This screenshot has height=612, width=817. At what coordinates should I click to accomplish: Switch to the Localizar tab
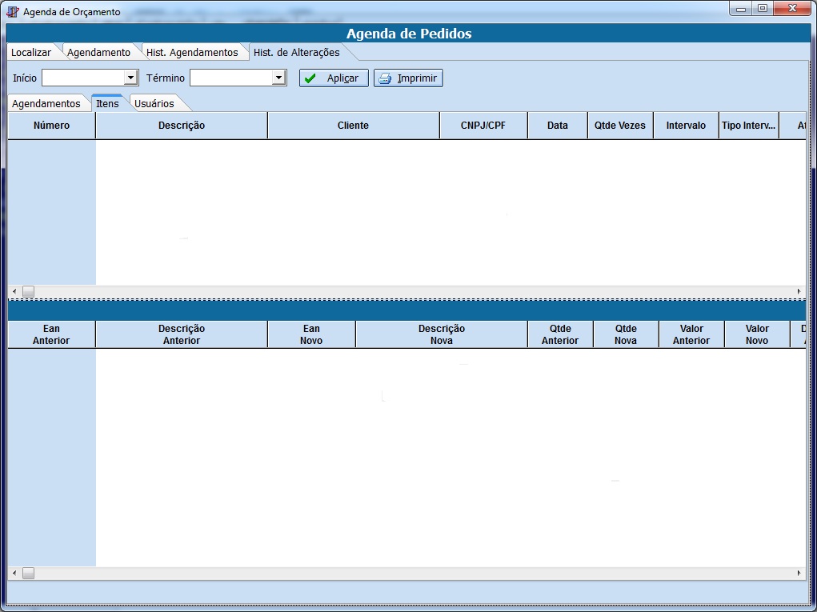pyautogui.click(x=31, y=52)
